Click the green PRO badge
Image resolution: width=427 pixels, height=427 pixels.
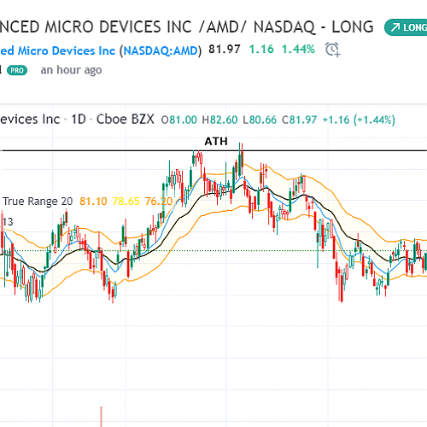click(x=17, y=70)
